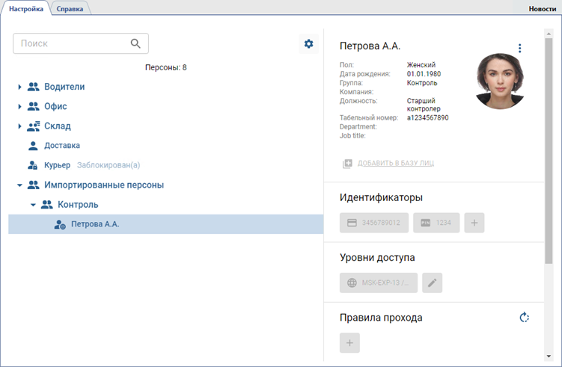Open settings via the gear icon
Viewport: 562px width, 367px height.
308,44
